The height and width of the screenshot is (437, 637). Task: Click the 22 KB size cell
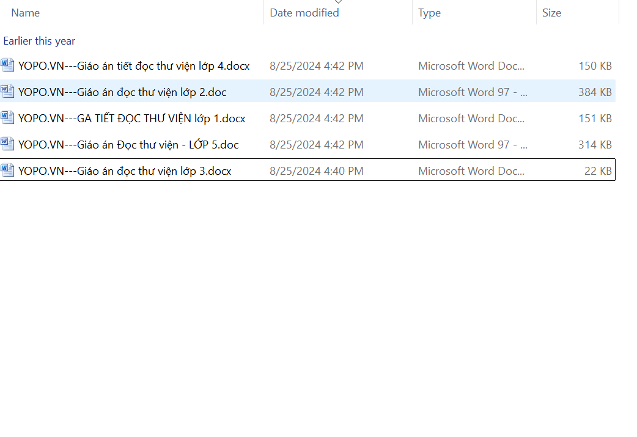click(x=597, y=171)
